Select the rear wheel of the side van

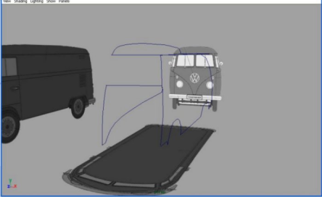click(x=78, y=107)
